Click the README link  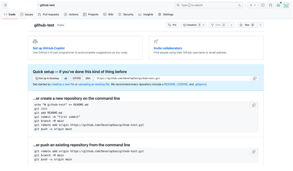(170, 84)
